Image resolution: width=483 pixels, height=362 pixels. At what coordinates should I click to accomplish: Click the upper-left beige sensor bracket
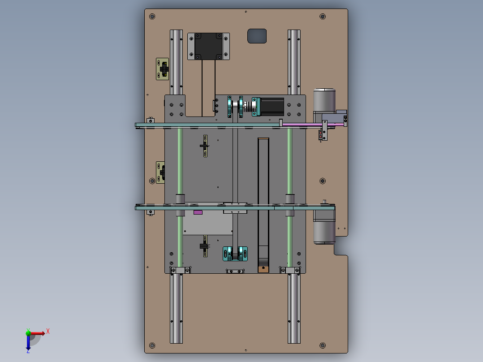pyautogui.click(x=162, y=69)
